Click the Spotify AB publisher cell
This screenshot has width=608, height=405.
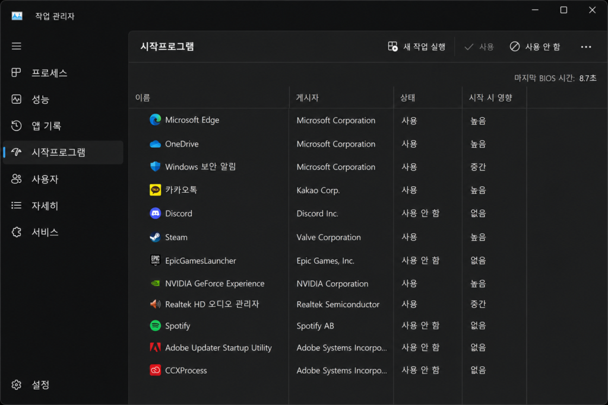coord(315,326)
